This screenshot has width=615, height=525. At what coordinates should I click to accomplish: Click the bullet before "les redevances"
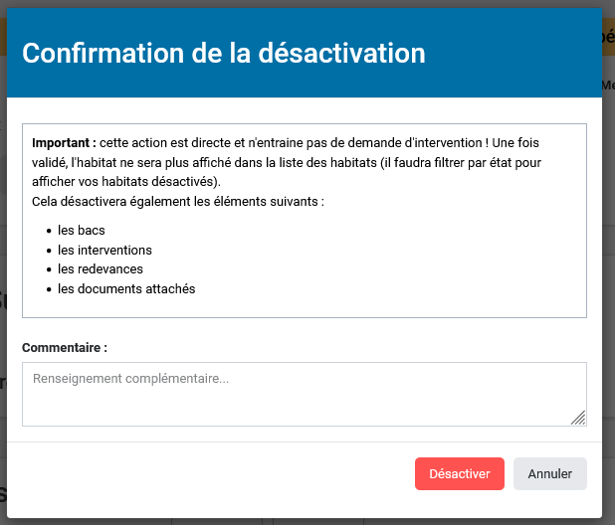pos(49,270)
